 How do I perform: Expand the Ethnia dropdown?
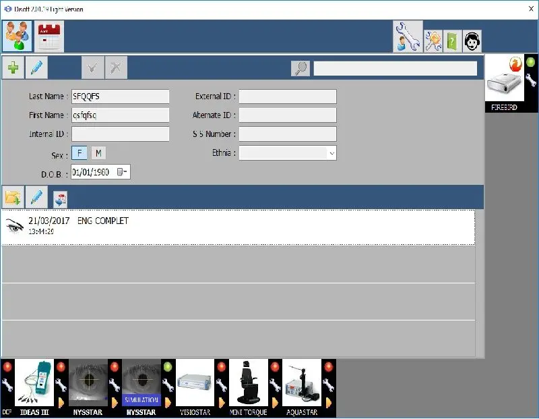(x=331, y=153)
